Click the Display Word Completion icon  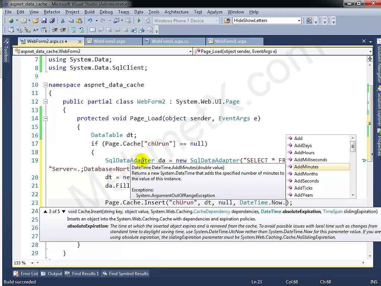(36, 30)
